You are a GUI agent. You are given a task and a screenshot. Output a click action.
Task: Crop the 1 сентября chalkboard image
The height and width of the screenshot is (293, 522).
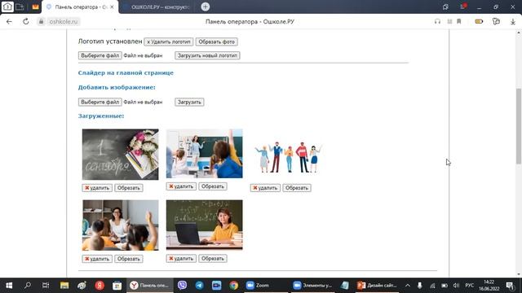pos(129,188)
